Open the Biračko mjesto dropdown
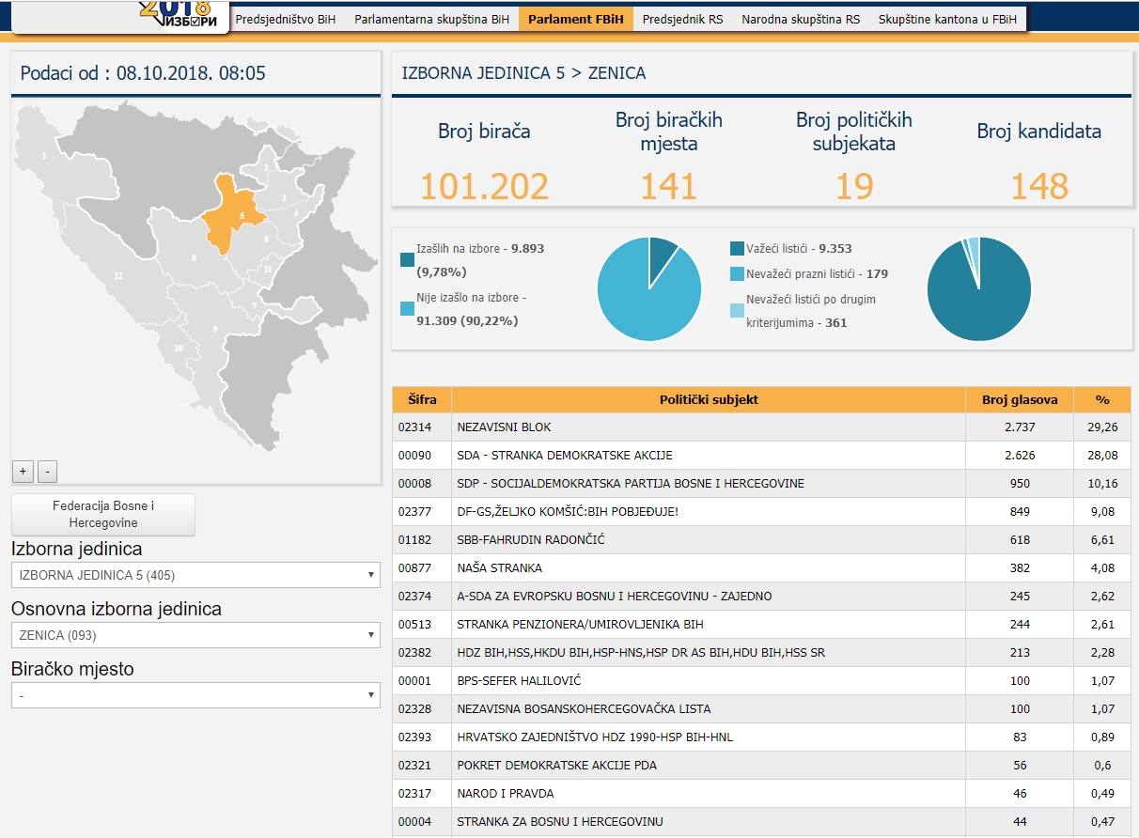Image resolution: width=1139 pixels, height=838 pixels. pyautogui.click(x=195, y=695)
